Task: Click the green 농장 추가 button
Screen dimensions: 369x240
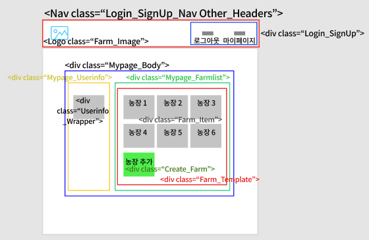Action: coord(139,164)
